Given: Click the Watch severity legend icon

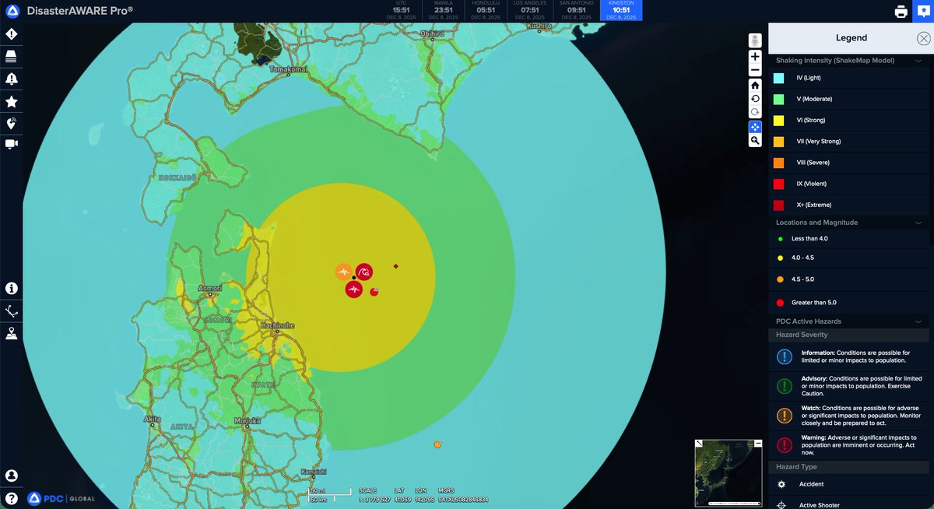Looking at the screenshot, I should tap(785, 416).
